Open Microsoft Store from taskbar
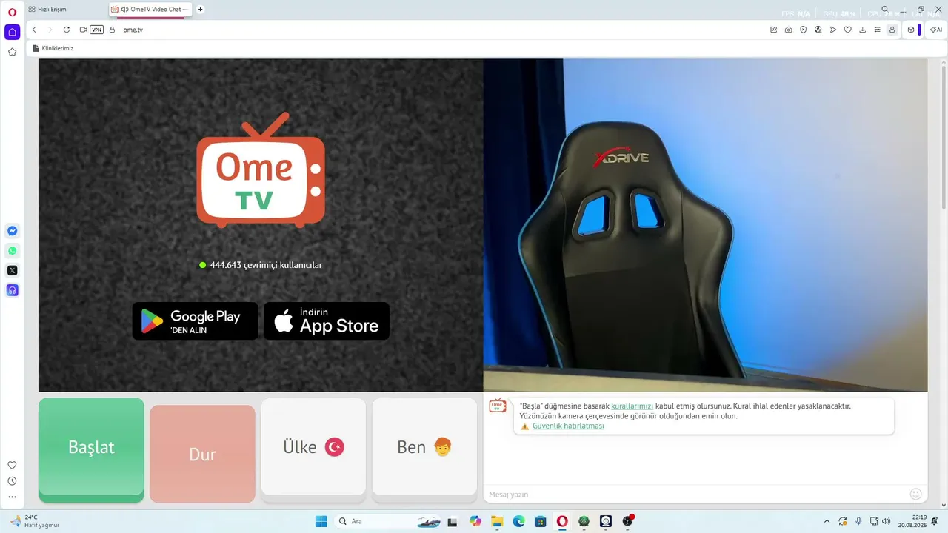This screenshot has width=948, height=533. 541,521
